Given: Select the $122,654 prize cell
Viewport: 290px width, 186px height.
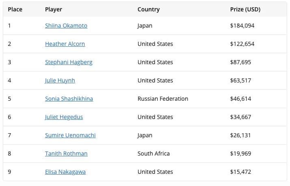Looking at the screenshot, I should tap(242, 44).
